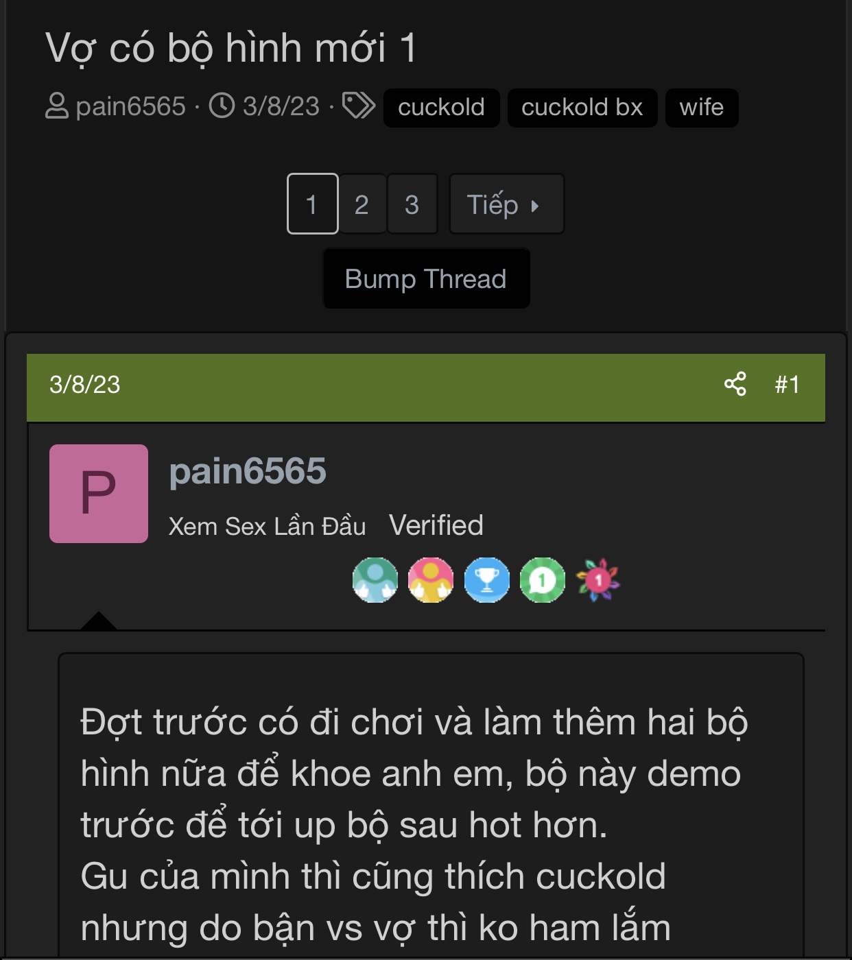Click the clock icon next to date

[222, 106]
